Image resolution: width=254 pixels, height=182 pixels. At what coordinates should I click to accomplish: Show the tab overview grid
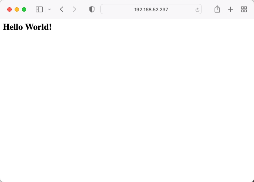coord(244,9)
